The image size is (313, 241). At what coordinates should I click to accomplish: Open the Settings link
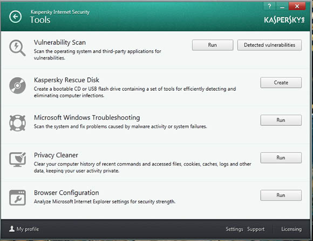(x=234, y=229)
